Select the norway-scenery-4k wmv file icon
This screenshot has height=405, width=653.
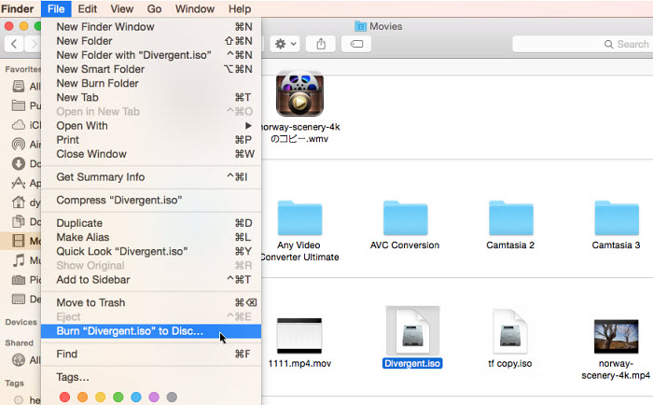pyautogui.click(x=299, y=93)
